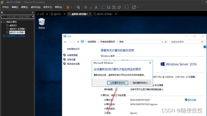The image size is (207, 116).
Task: Open the 选项卡(T) menu
Action: pyautogui.click(x=48, y=7)
